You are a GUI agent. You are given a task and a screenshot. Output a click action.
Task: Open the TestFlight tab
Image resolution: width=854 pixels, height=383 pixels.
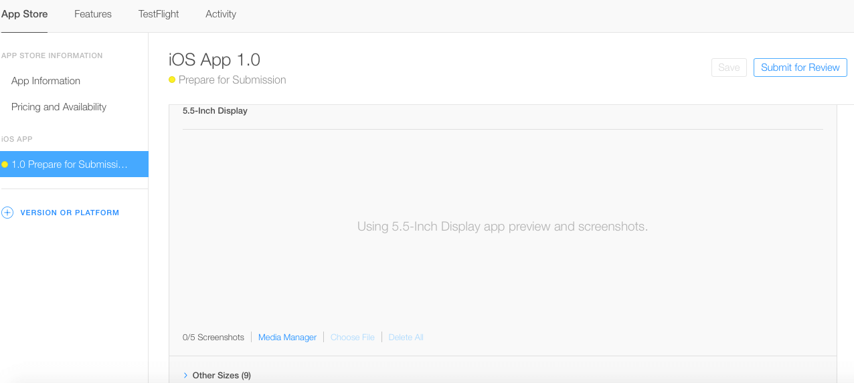(x=159, y=14)
